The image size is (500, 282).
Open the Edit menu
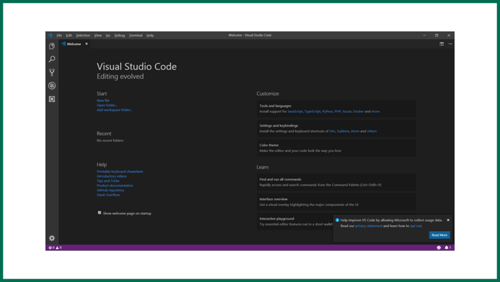click(69, 36)
